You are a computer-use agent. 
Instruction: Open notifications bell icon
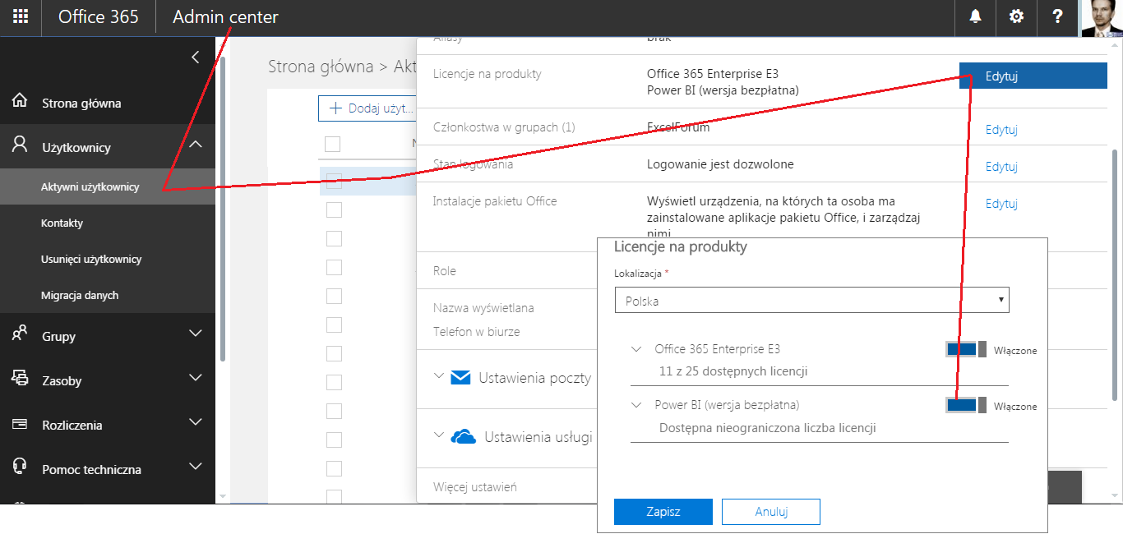(x=976, y=16)
